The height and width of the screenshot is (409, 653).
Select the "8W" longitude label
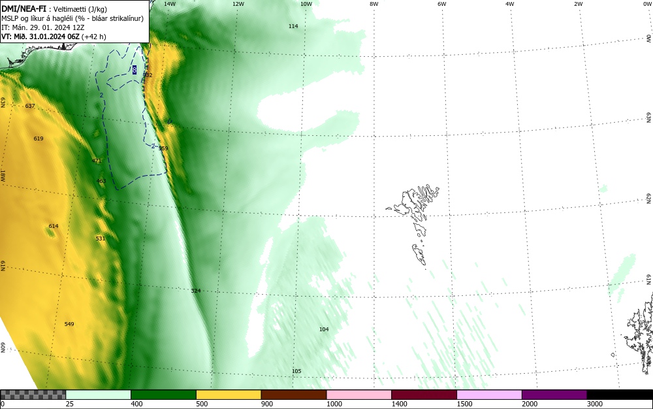click(374, 4)
